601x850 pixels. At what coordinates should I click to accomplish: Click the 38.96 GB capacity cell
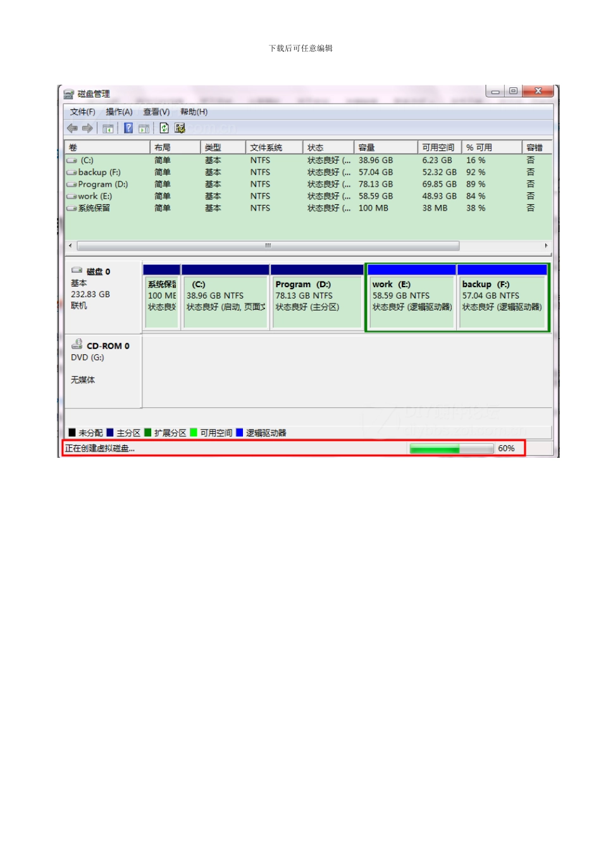pyautogui.click(x=376, y=161)
